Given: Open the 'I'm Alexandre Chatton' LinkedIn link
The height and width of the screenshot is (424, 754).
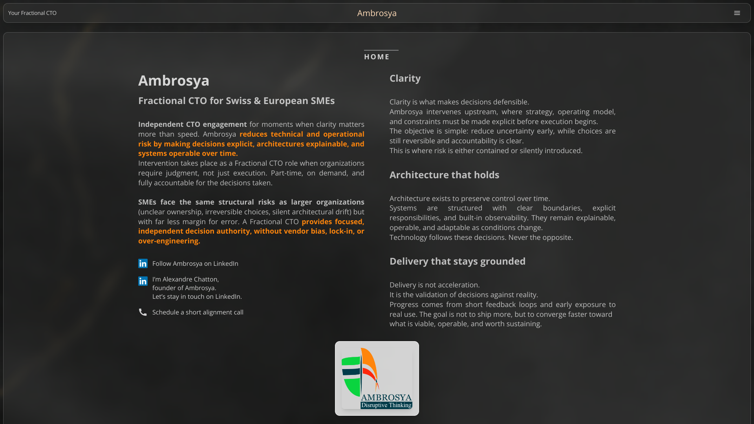Looking at the screenshot, I should (197, 288).
